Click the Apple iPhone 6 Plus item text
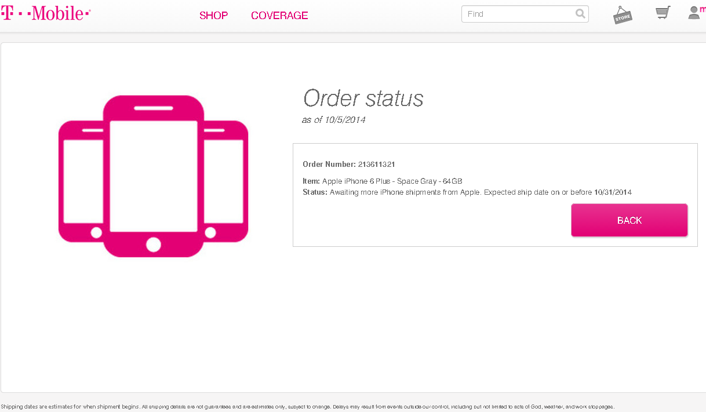 (392, 181)
